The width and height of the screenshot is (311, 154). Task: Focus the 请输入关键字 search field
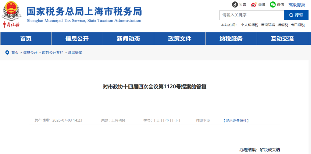(252, 15)
